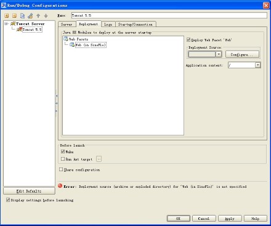271x226 pixels.
Task: Add a new configuration with plus icon
Action: [x=7, y=16]
